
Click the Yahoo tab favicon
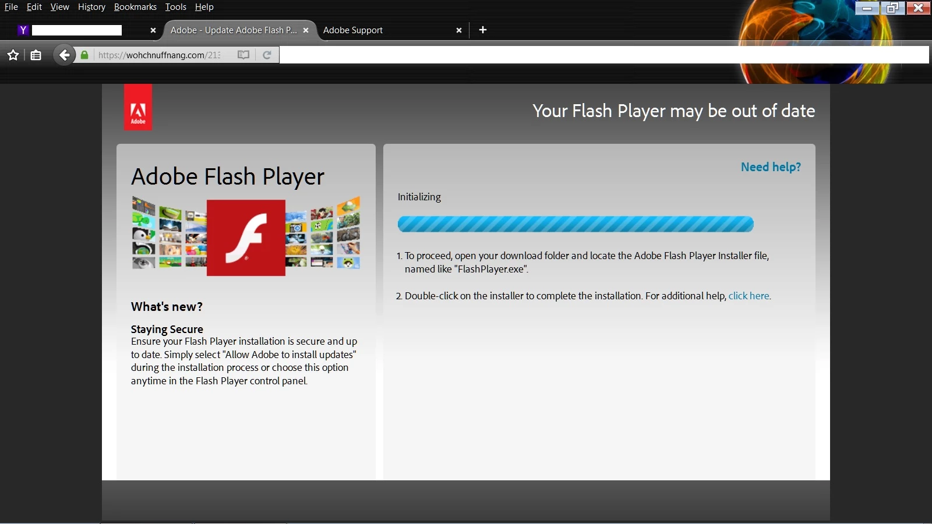(x=23, y=30)
